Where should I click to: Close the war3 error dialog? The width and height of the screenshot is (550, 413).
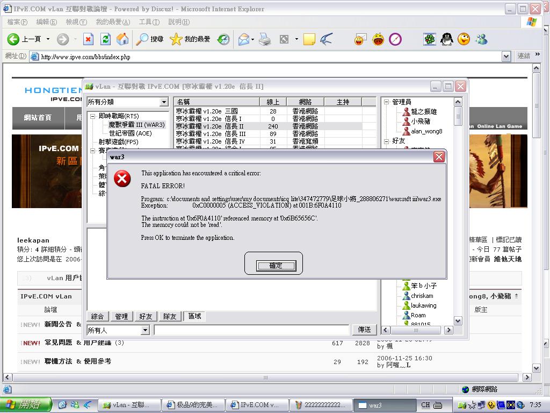coord(439,156)
